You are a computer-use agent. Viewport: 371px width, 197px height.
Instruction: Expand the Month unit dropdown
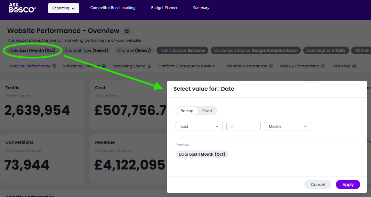click(x=288, y=126)
